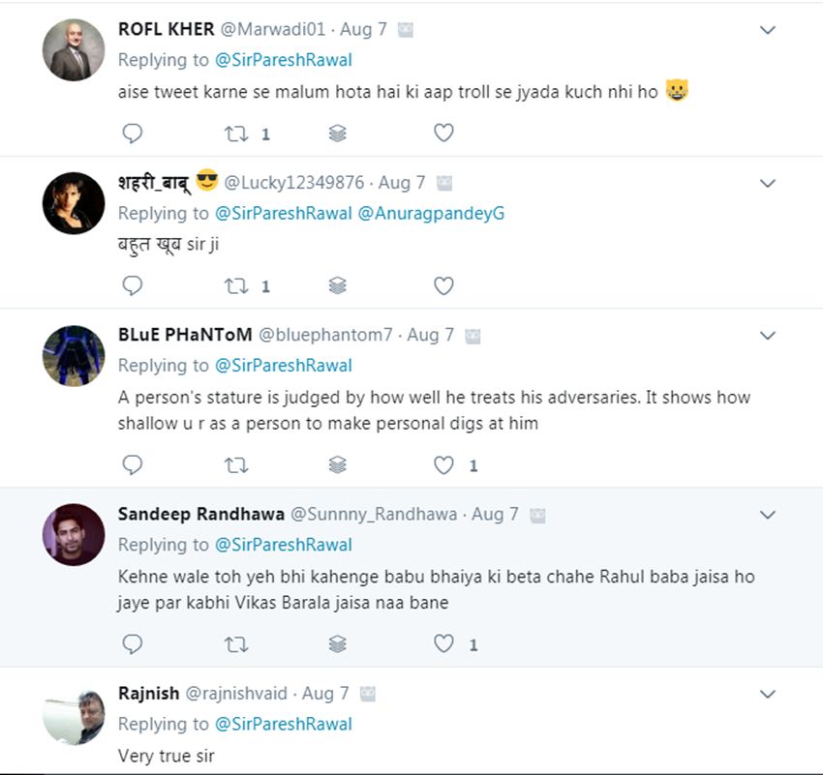Open Buffer stack icon on ROFL KHER's tweet

[337, 134]
